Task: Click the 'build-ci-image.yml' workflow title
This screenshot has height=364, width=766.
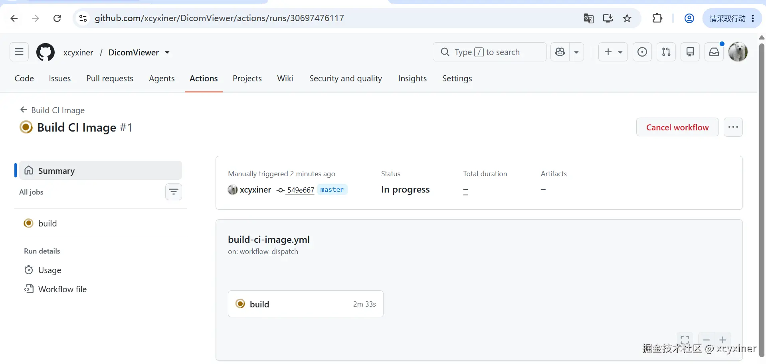Action: [269, 239]
